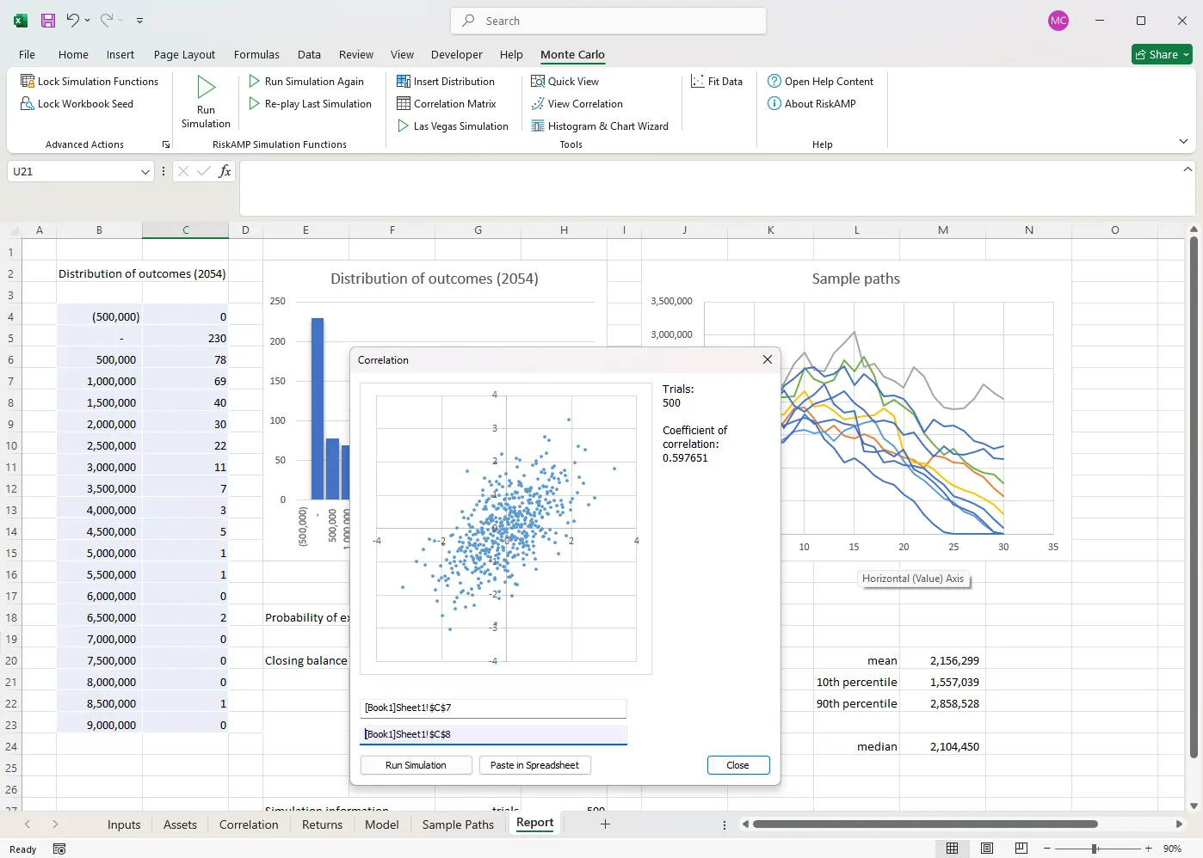Open the Share options dropdown

point(1185,54)
